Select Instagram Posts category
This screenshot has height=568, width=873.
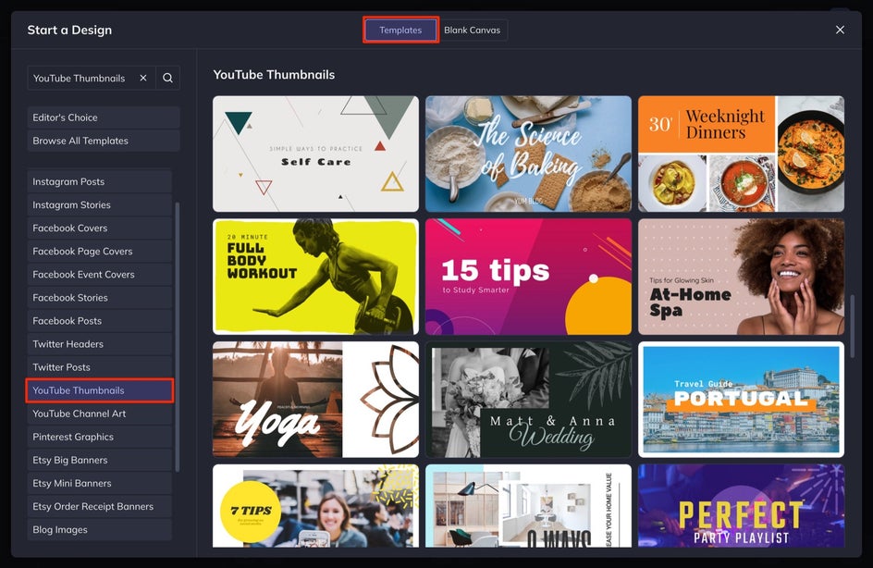coord(99,182)
